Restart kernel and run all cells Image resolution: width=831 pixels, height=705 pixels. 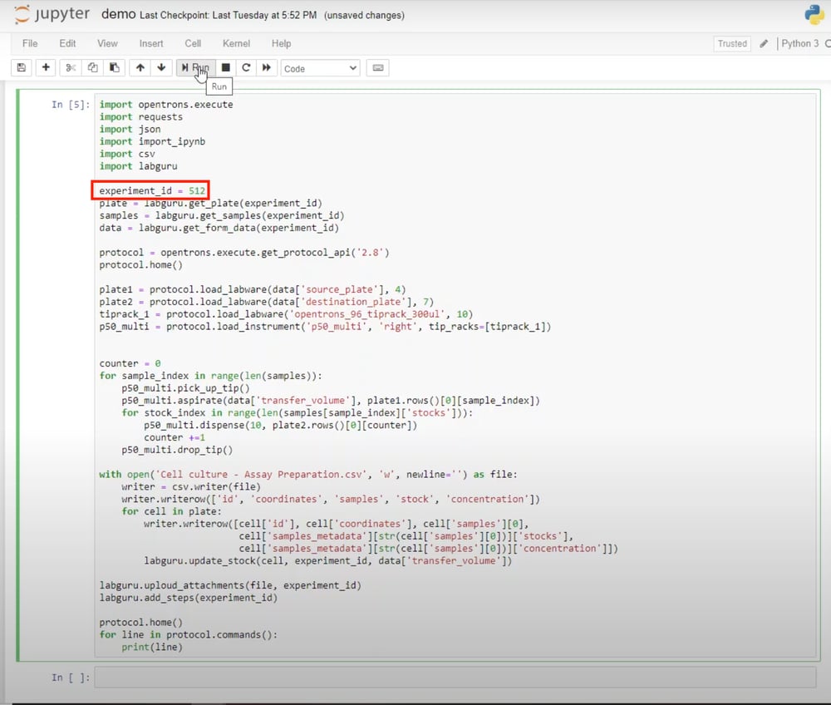point(267,67)
